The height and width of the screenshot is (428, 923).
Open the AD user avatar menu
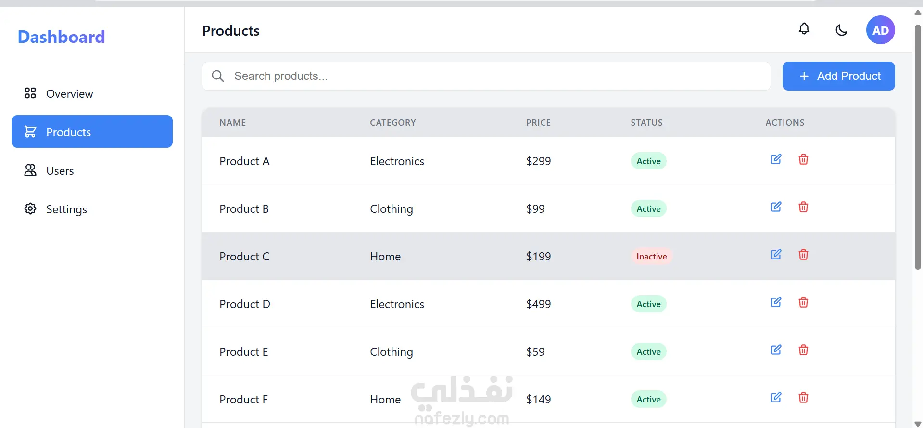[x=880, y=30]
